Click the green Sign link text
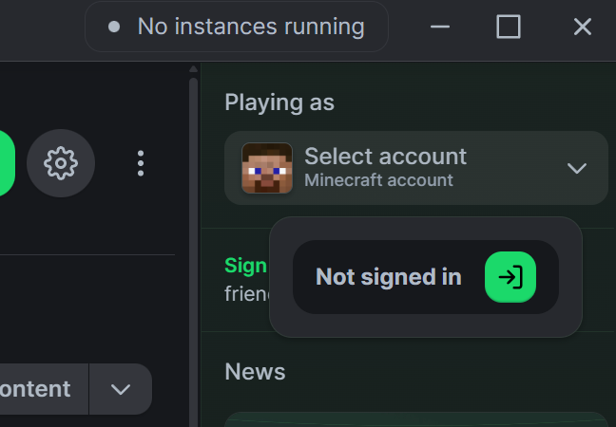The width and height of the screenshot is (616, 427). point(245,265)
